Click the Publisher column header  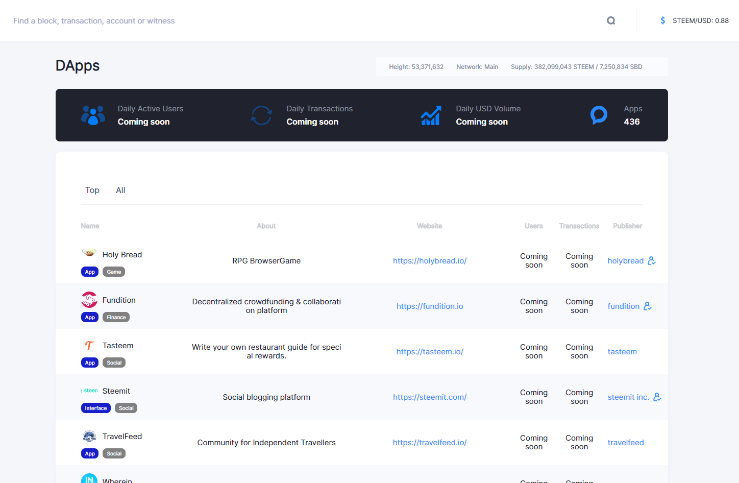pyautogui.click(x=628, y=226)
